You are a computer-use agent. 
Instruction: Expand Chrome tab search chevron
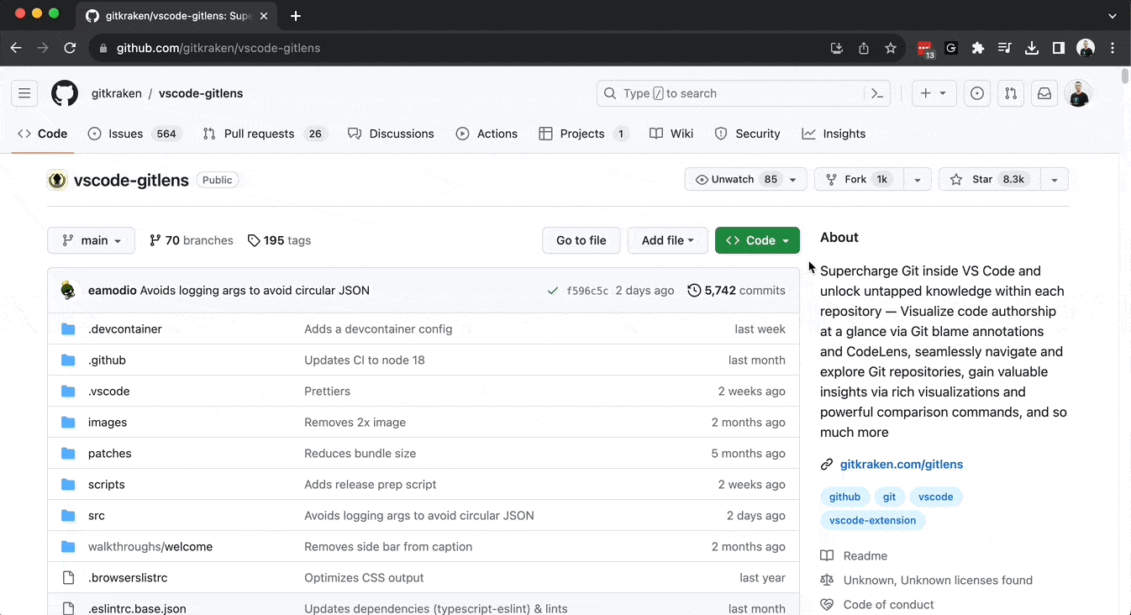1113,15
